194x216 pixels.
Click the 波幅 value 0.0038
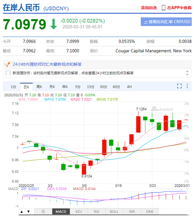pyautogui.click(x=185, y=41)
